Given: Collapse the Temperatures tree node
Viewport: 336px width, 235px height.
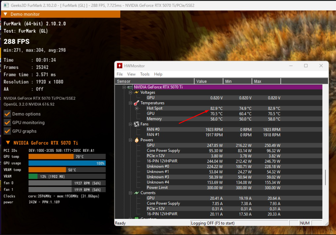Looking at the screenshot, I should pyautogui.click(x=130, y=103).
